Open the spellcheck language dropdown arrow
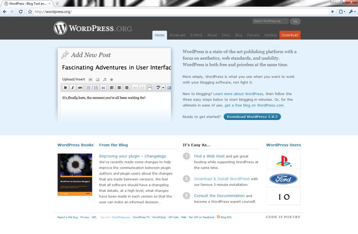This screenshot has width=358, height=234. click(x=163, y=88)
